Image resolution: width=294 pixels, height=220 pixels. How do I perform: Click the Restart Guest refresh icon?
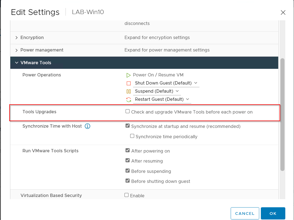(128, 100)
